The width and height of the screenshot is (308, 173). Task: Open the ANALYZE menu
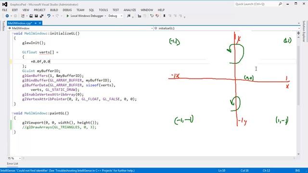click(x=129, y=10)
